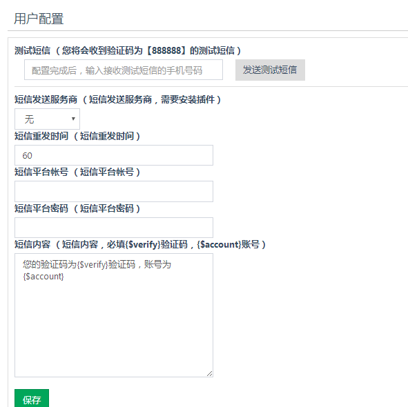Place cursor on {$account} line in textarea
408x407 pixels.
pos(43,277)
